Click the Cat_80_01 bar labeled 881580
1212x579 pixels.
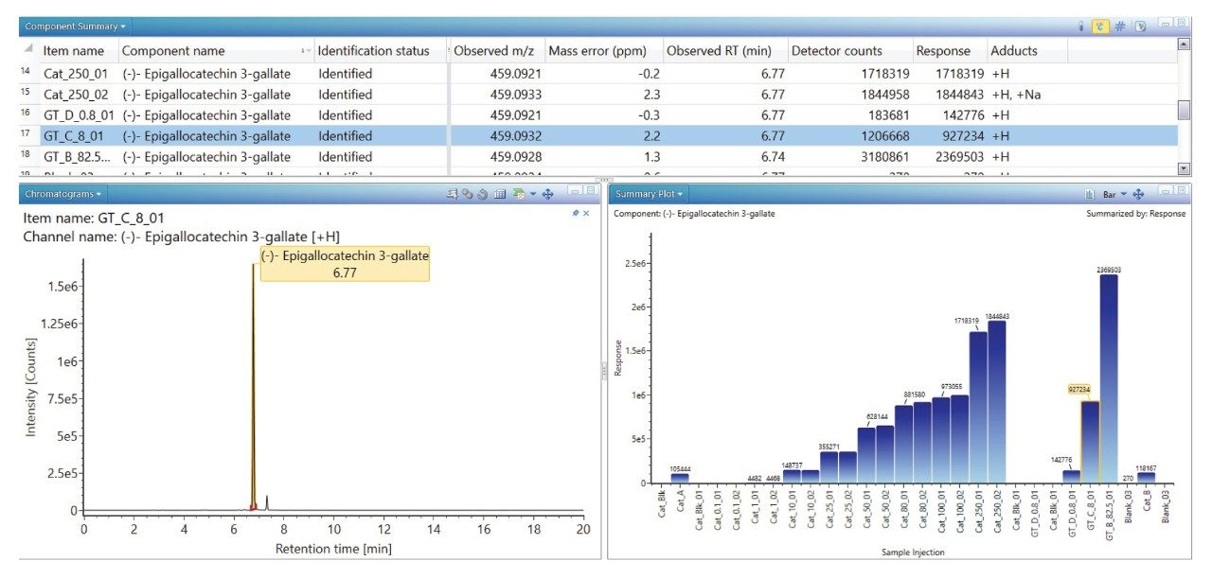coord(903,444)
